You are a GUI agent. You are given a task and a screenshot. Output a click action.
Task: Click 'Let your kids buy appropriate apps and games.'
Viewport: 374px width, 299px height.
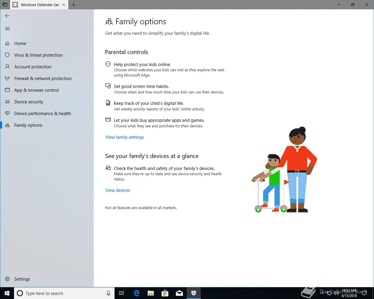tap(159, 120)
